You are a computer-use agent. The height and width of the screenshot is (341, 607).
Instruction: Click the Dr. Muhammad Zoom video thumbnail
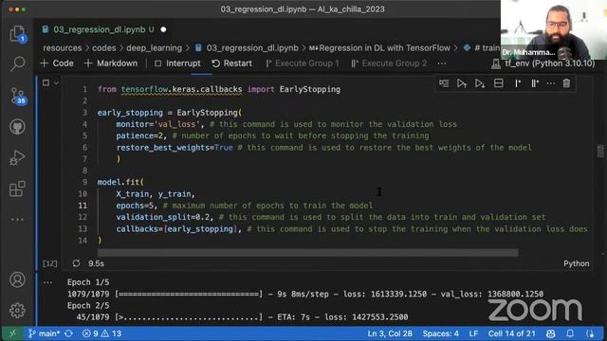(x=554, y=29)
